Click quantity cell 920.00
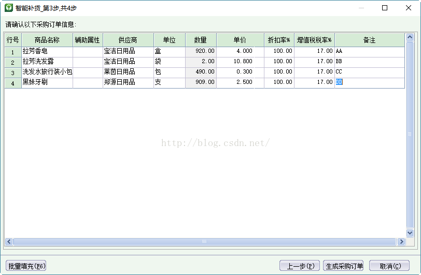Screen dimensions: 421x275 click(x=201, y=52)
